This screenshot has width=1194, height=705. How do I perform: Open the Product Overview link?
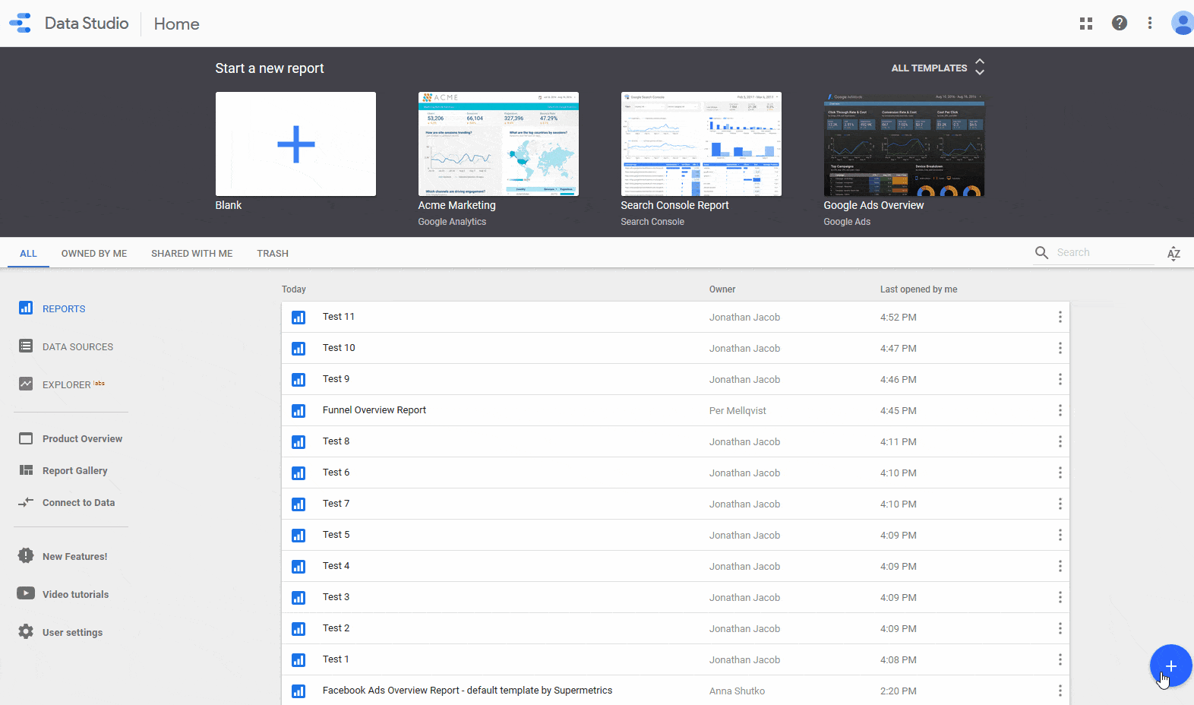point(82,438)
